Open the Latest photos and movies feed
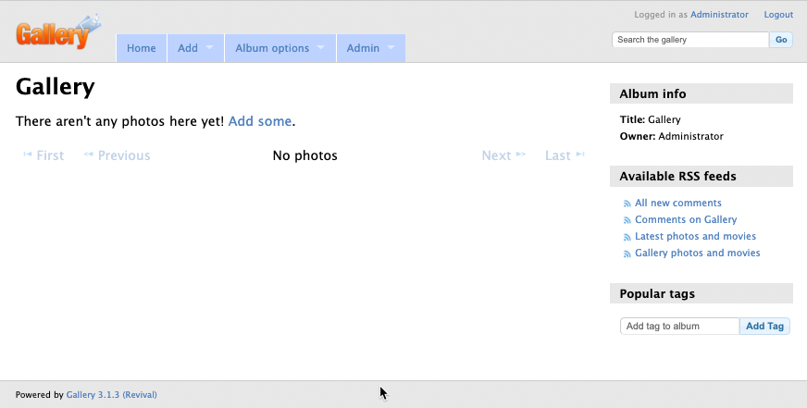The height and width of the screenshot is (408, 807). click(x=695, y=237)
